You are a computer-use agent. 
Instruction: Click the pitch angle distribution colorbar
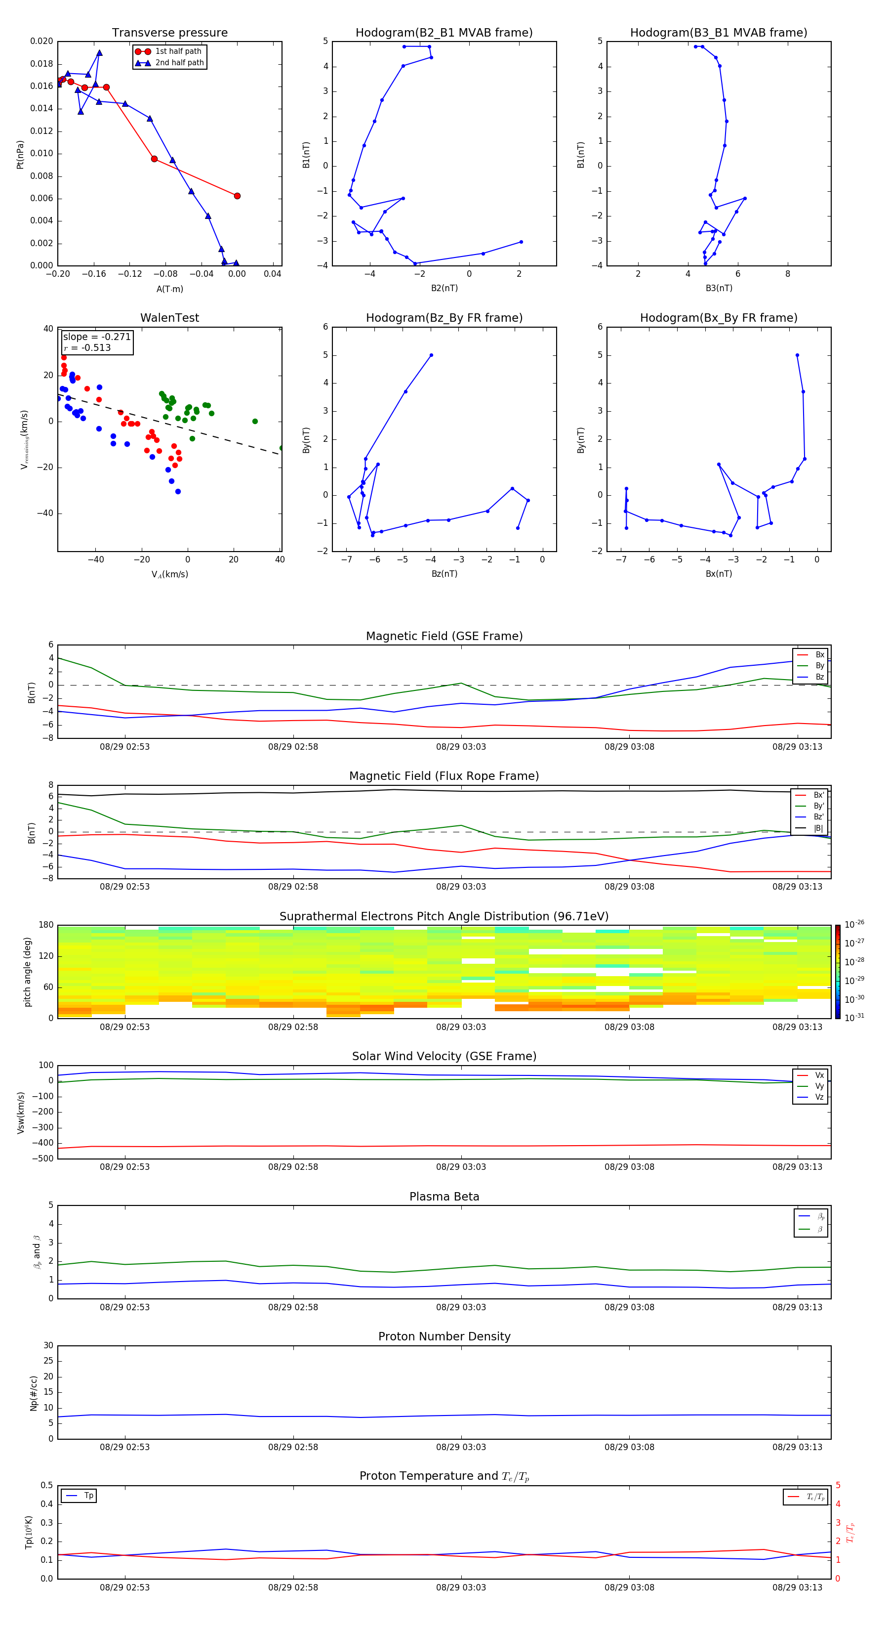[838, 971]
